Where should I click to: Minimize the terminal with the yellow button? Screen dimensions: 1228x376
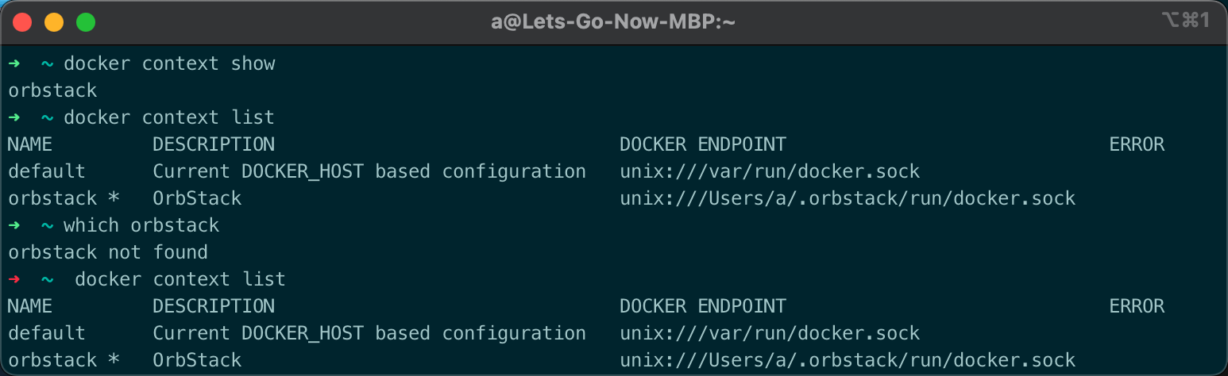[x=54, y=22]
